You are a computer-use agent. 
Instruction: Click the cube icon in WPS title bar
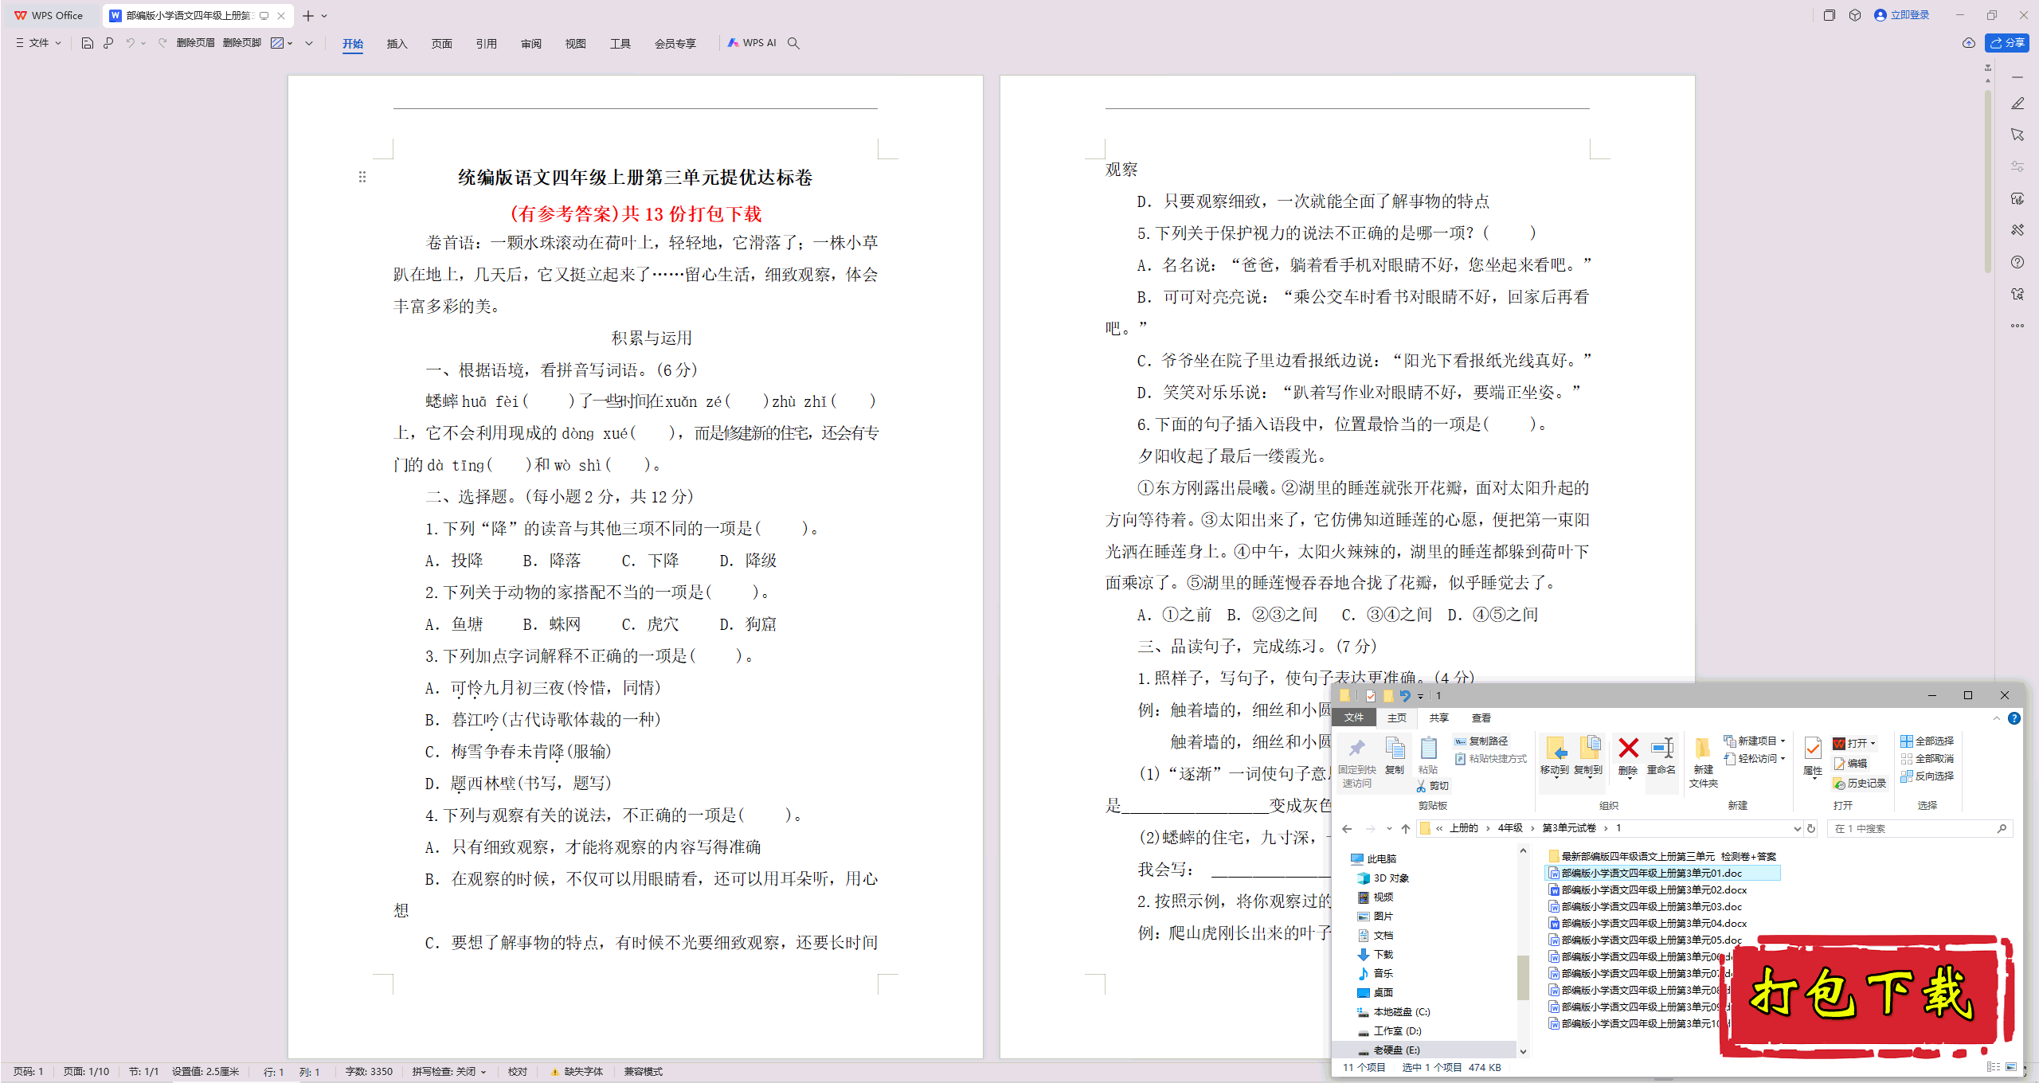(1855, 15)
